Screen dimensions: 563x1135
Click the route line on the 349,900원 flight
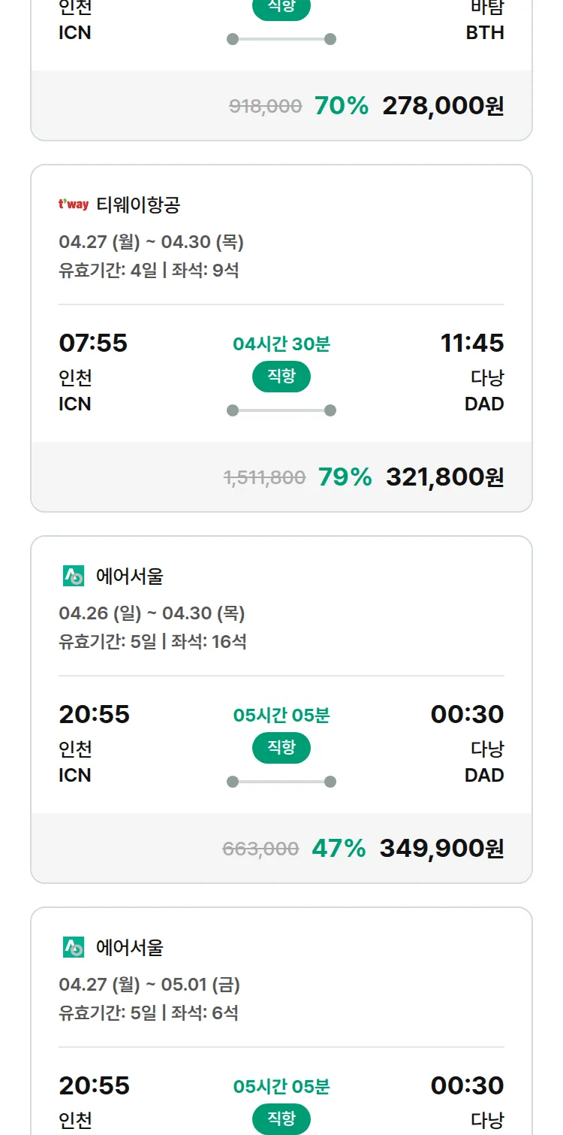(281, 782)
